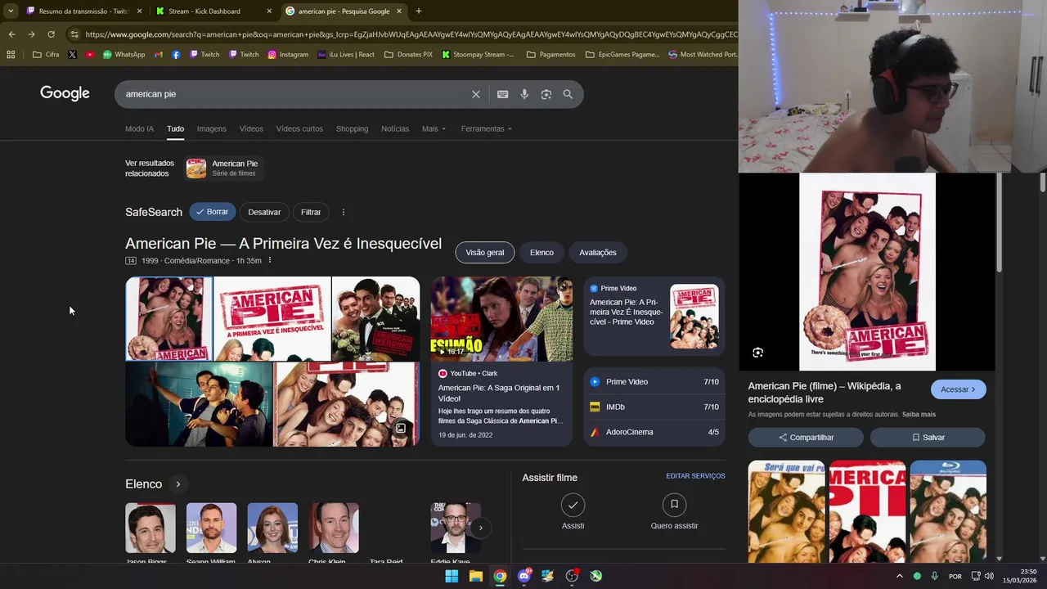Open the Modo IA tab
The height and width of the screenshot is (589, 1047).
point(139,128)
